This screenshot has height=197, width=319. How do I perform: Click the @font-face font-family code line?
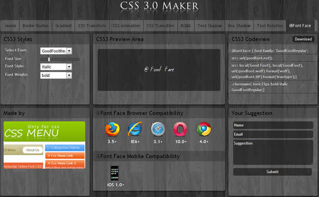[x=270, y=51]
